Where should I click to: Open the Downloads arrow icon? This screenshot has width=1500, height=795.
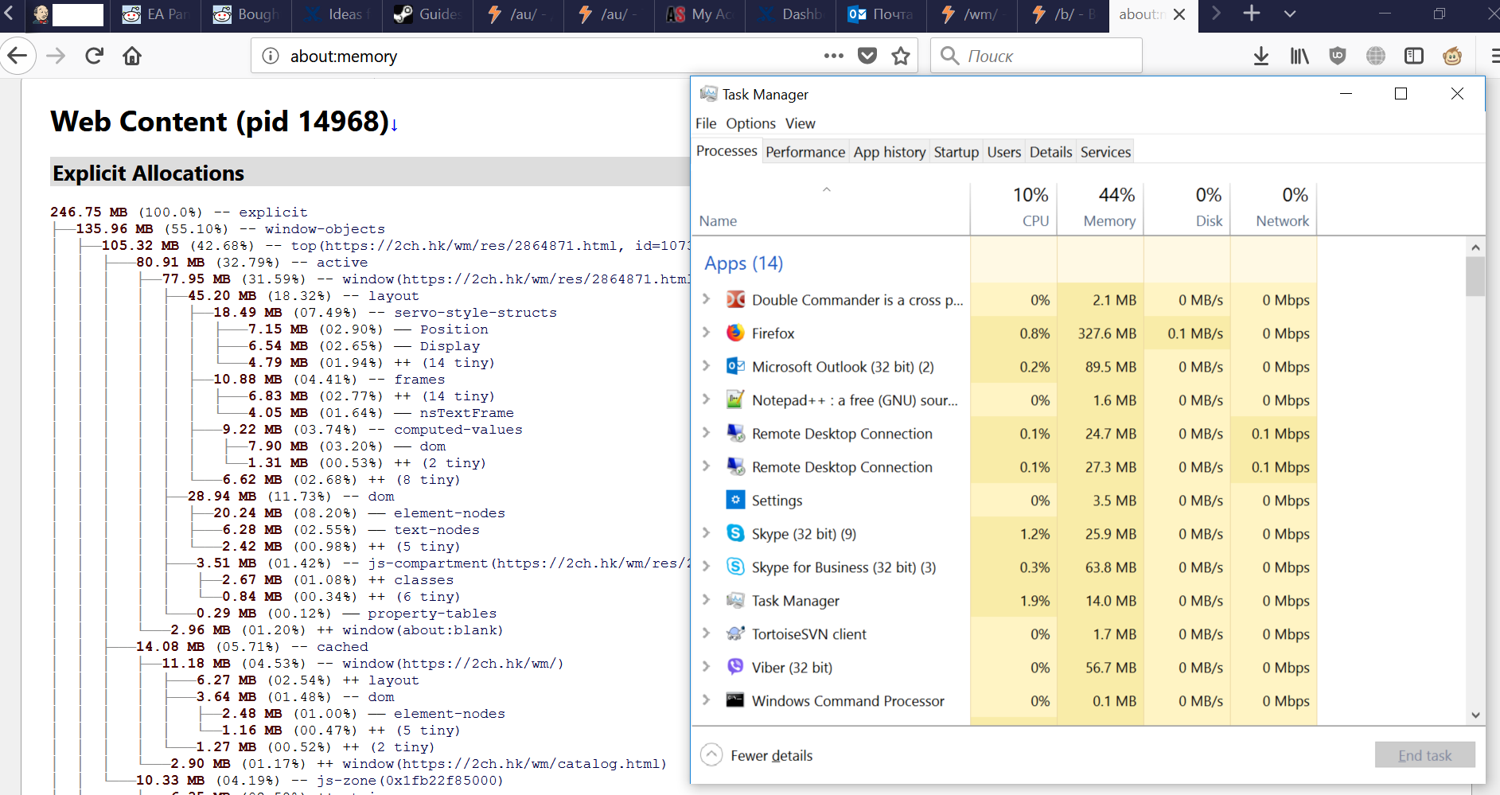click(1260, 56)
